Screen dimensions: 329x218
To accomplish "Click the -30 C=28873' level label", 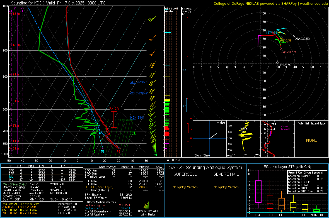I will (x=139, y=82).
